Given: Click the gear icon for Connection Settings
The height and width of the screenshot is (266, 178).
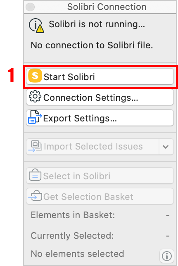Looking at the screenshot, I should tap(35, 96).
